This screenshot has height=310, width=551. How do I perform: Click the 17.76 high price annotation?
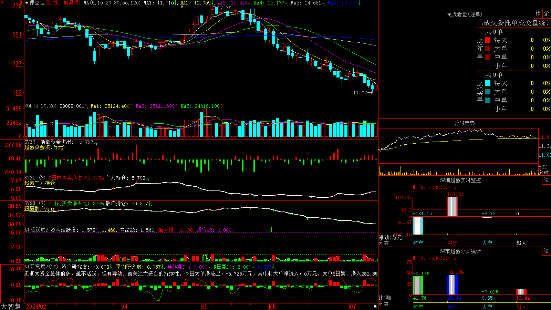[225, 8]
